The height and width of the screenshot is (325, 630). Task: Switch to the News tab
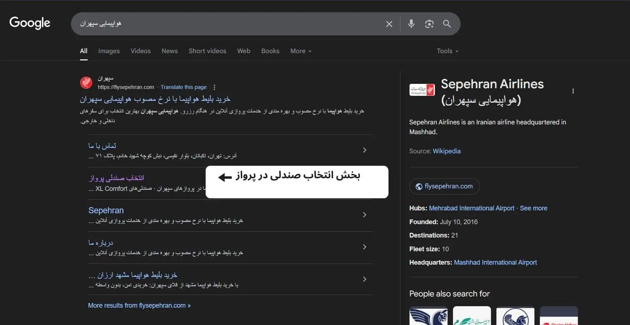pos(169,51)
